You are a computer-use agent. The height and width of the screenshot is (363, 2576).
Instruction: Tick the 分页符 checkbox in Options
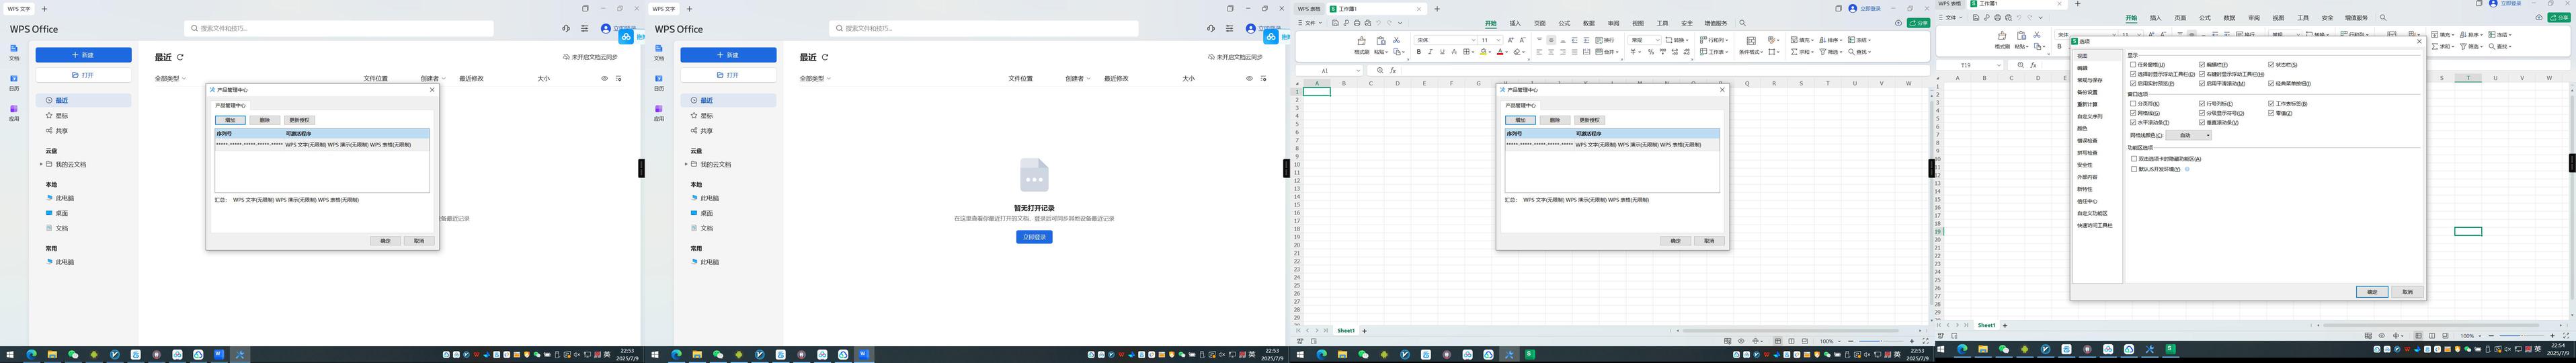coord(2133,104)
